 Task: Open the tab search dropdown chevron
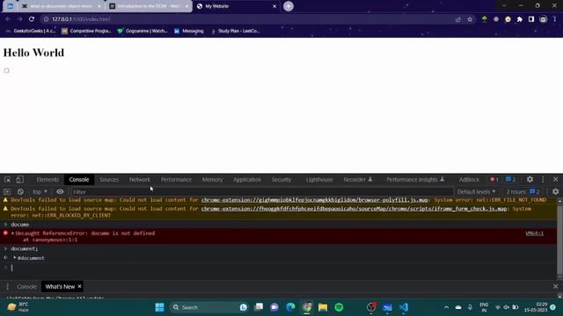[504, 6]
